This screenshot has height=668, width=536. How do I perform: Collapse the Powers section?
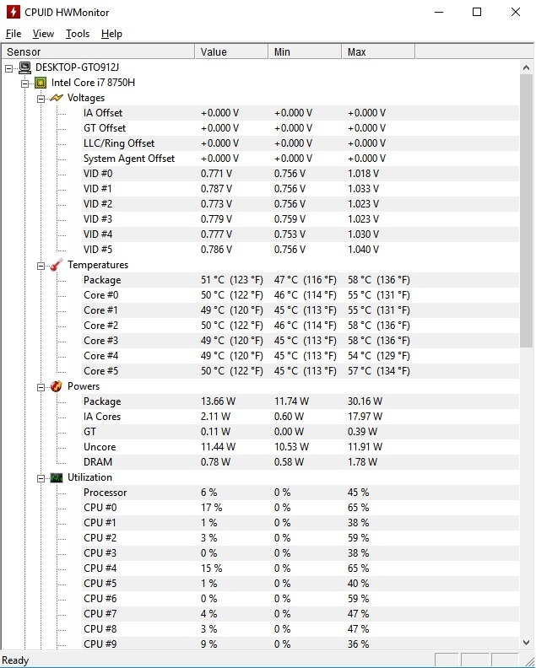41,386
